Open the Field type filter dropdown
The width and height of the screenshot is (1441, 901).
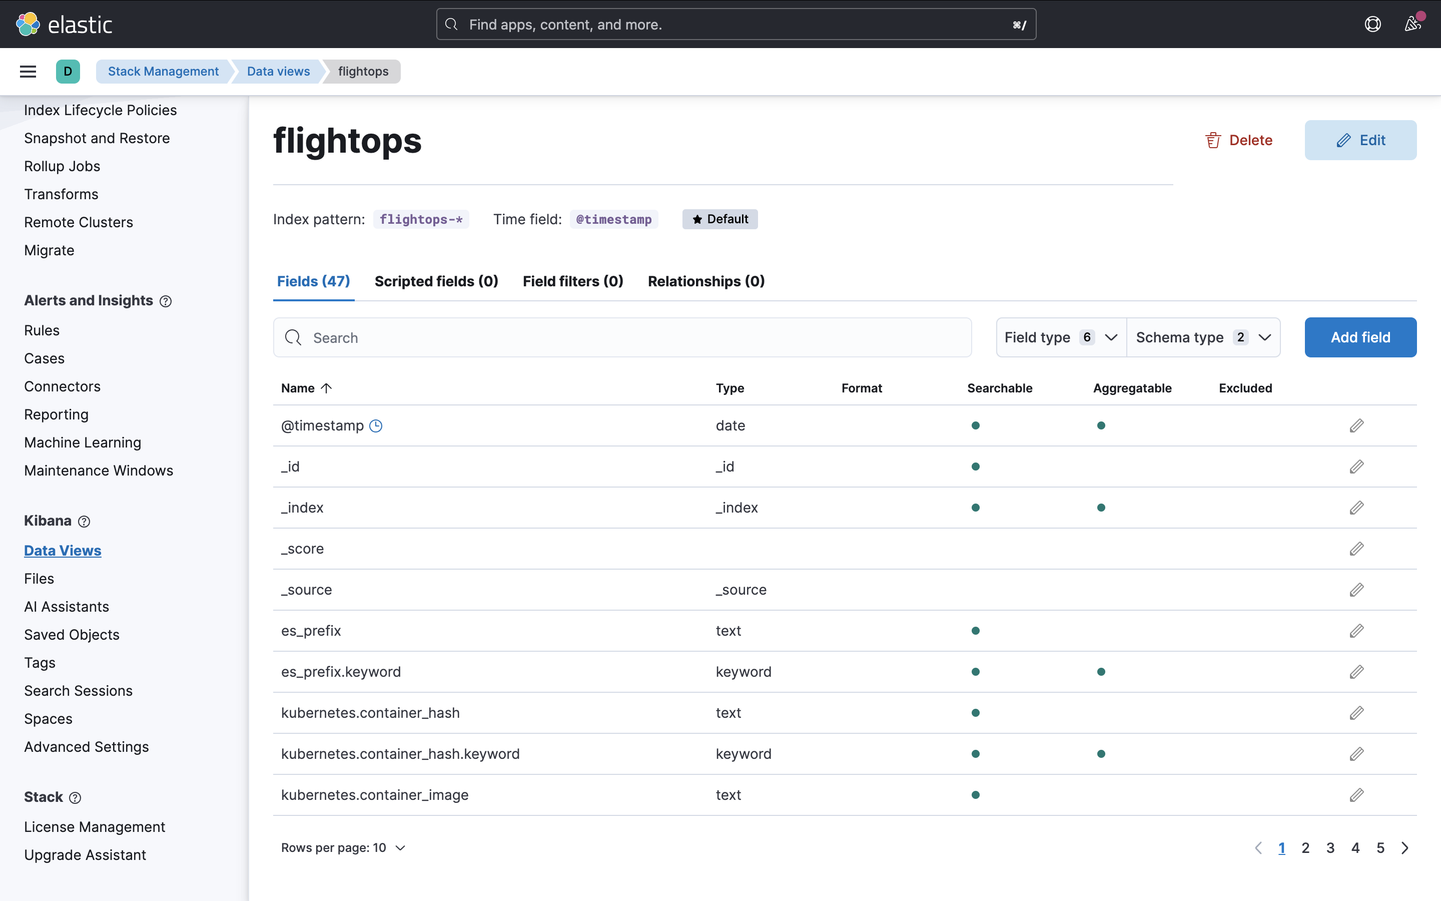point(1060,337)
